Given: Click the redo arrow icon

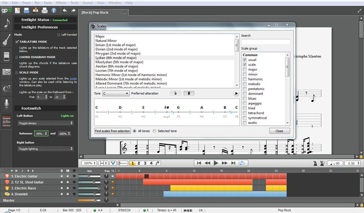Looking at the screenshot, I should pyautogui.click(x=73, y=10).
